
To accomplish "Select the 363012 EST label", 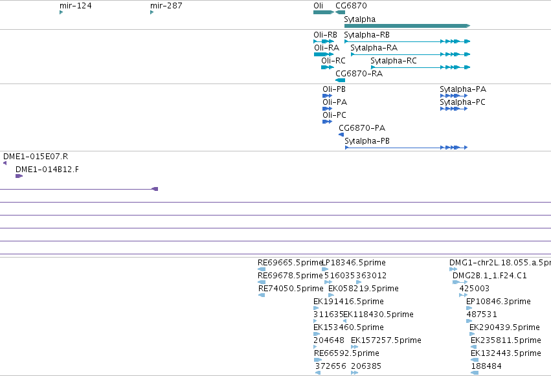I will [x=371, y=276].
